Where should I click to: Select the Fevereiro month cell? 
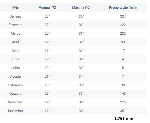point(16,25)
